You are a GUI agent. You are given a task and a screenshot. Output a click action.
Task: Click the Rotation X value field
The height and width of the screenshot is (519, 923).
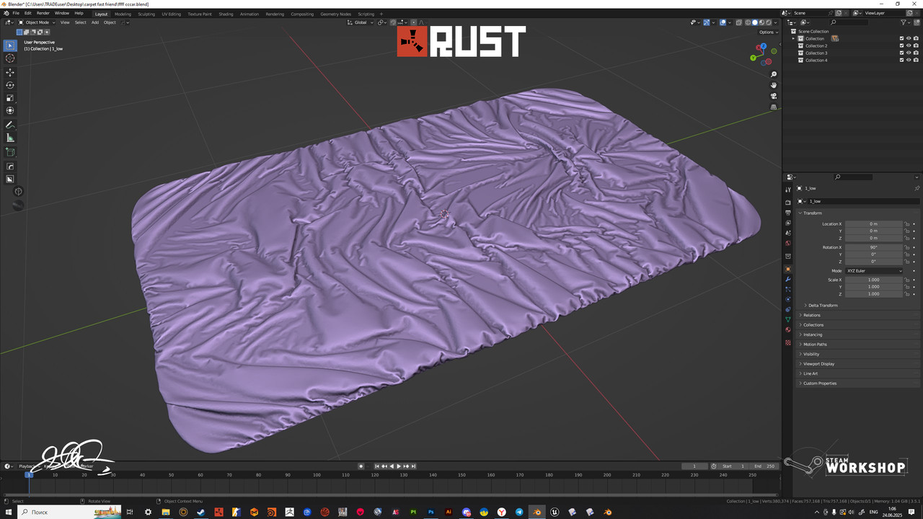coord(874,247)
